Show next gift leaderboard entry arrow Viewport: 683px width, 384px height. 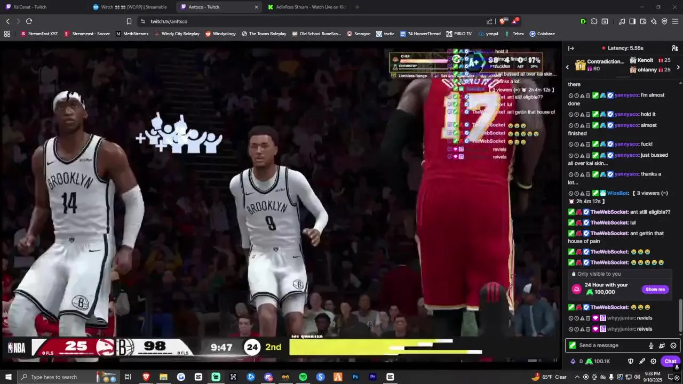[x=678, y=67]
